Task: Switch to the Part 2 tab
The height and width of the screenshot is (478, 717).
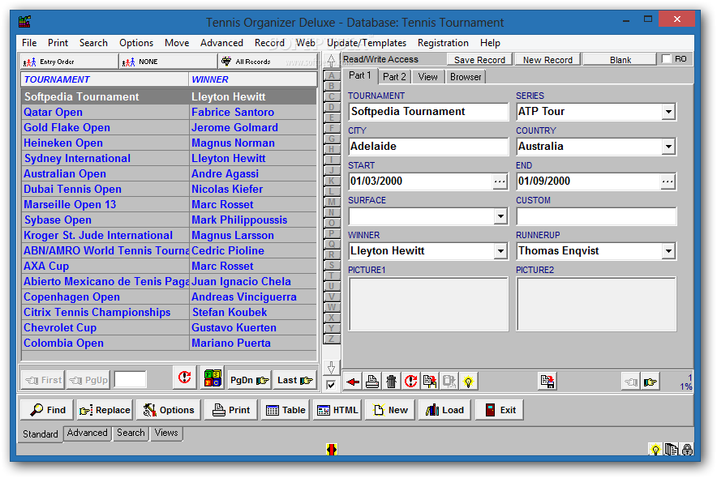Action: (394, 77)
